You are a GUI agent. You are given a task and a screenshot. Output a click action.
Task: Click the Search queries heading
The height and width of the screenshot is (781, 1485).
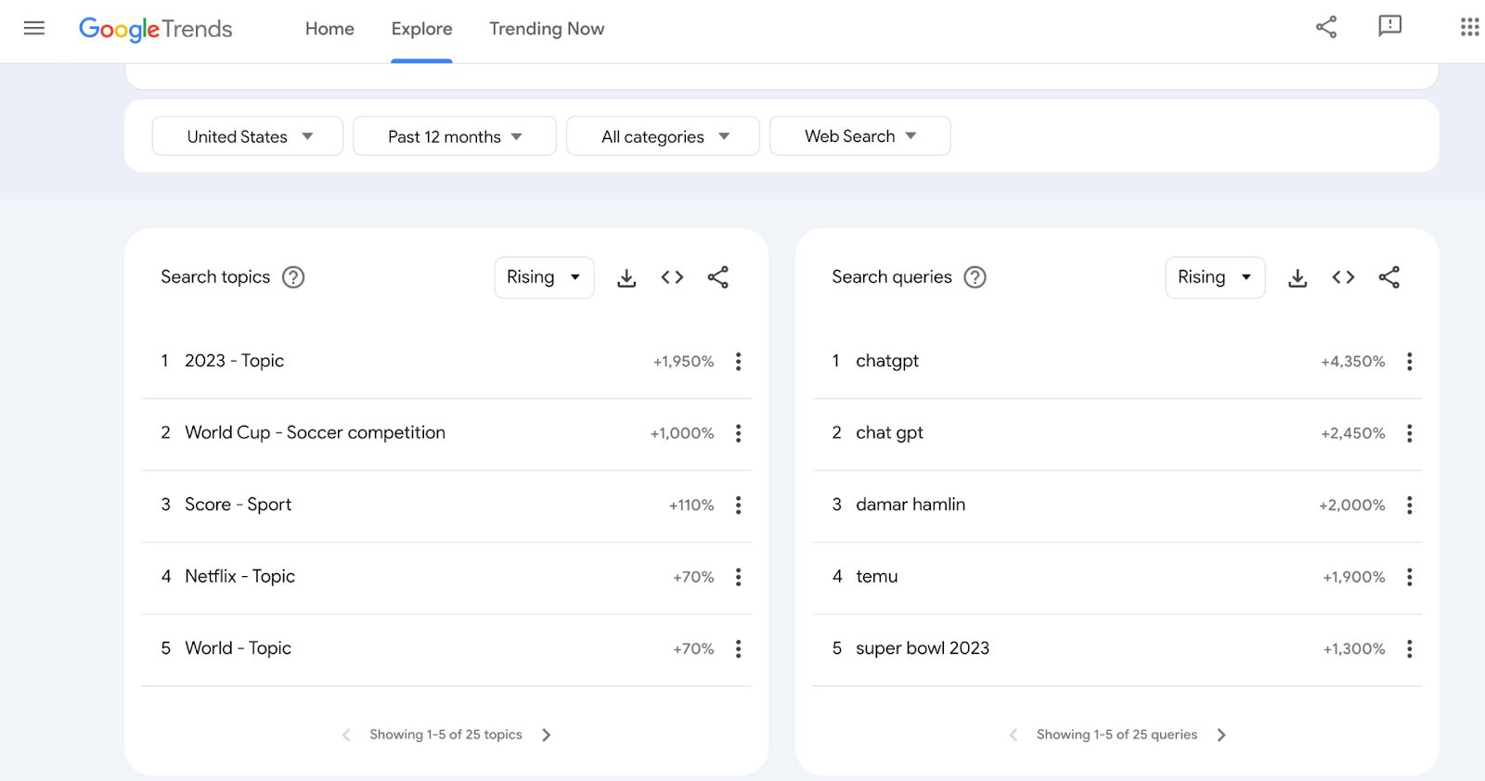click(x=892, y=276)
